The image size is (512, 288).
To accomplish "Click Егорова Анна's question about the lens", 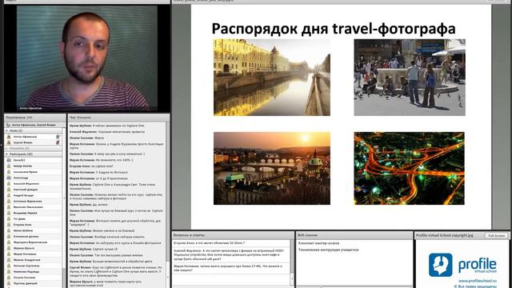I will coord(210,243).
